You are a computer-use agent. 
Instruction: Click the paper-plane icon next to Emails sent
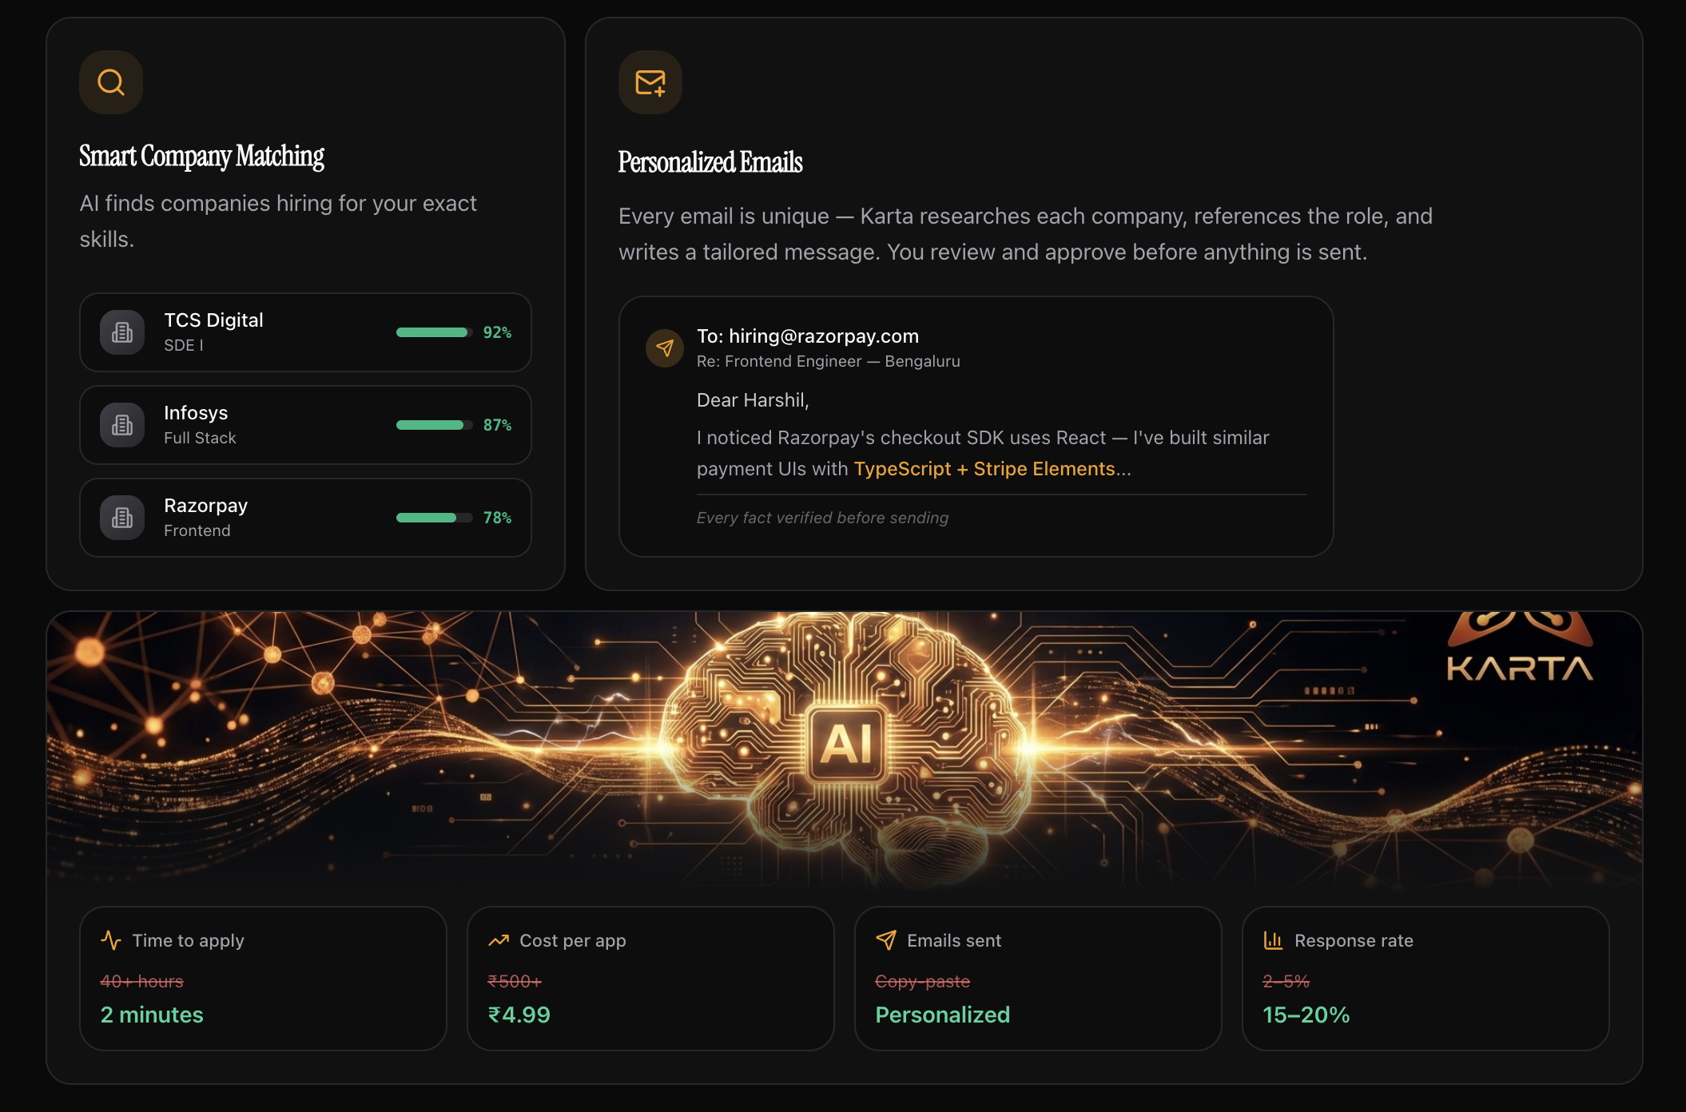coord(886,940)
